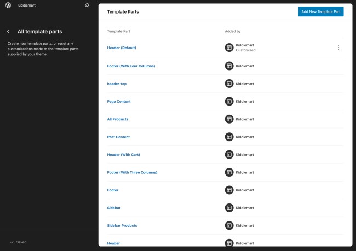Open Footer (With Three Columns) link
This screenshot has height=251, width=356.
point(132,172)
